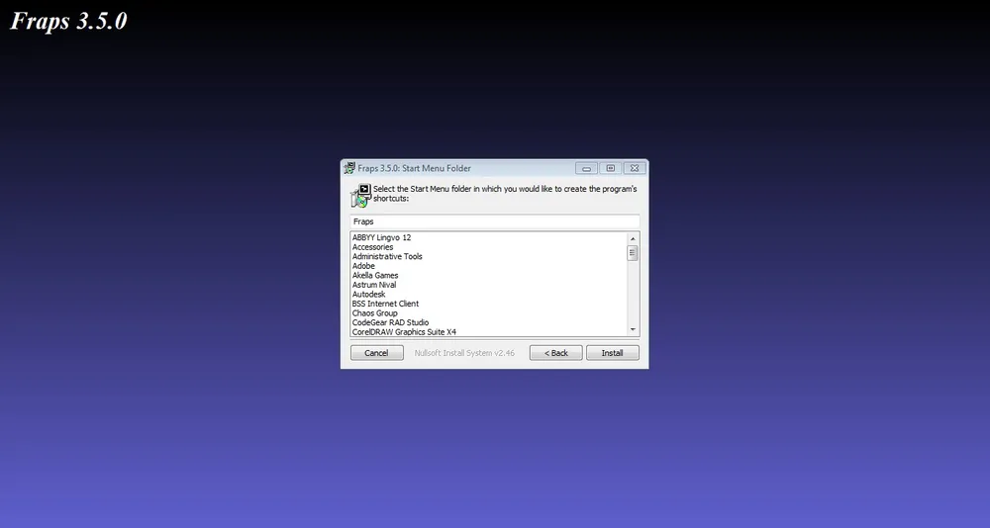Click the list scrollbar down arrow
This screenshot has height=528, width=990.
(633, 329)
